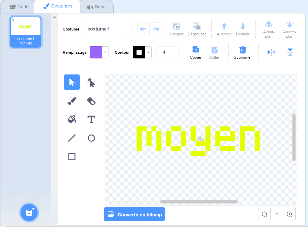Select the Circle shape tool

point(91,138)
